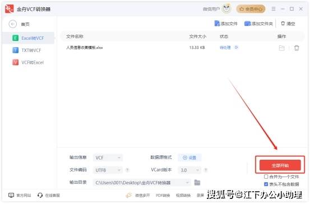Open the 在线客服 link
This screenshot has width=310, height=204.
52,196
